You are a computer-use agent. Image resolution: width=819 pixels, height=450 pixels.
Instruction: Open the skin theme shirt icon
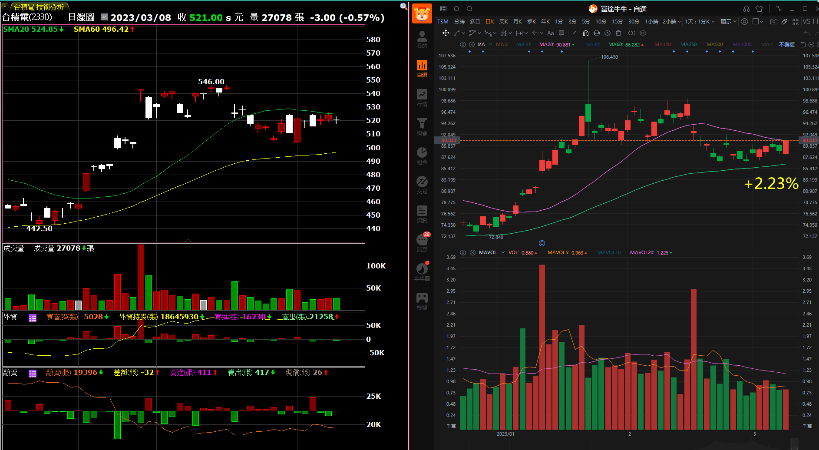[760, 9]
